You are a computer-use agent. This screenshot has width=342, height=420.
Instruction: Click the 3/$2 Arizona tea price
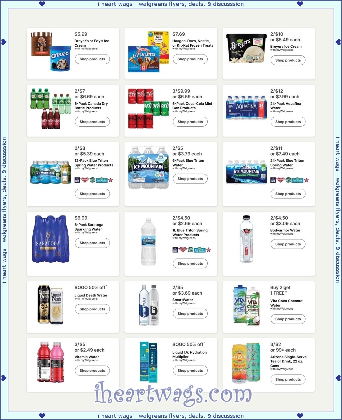pos(276,345)
